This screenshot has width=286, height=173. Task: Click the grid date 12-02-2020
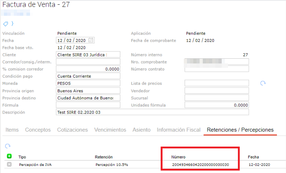click(x=259, y=165)
